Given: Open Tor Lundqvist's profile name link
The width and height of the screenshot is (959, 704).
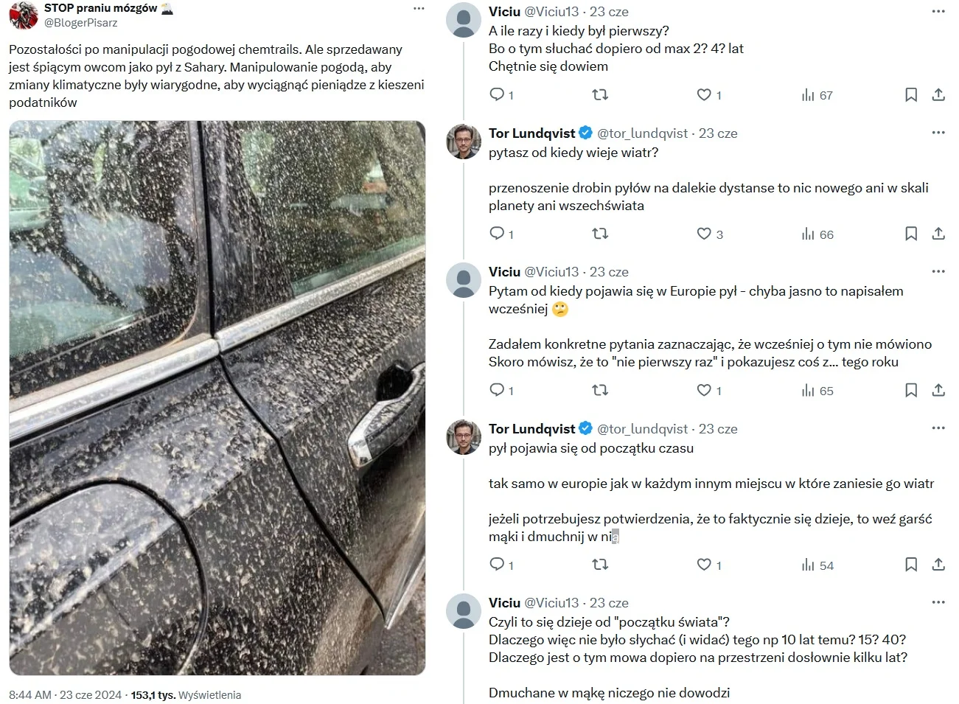Looking at the screenshot, I should tap(531, 133).
